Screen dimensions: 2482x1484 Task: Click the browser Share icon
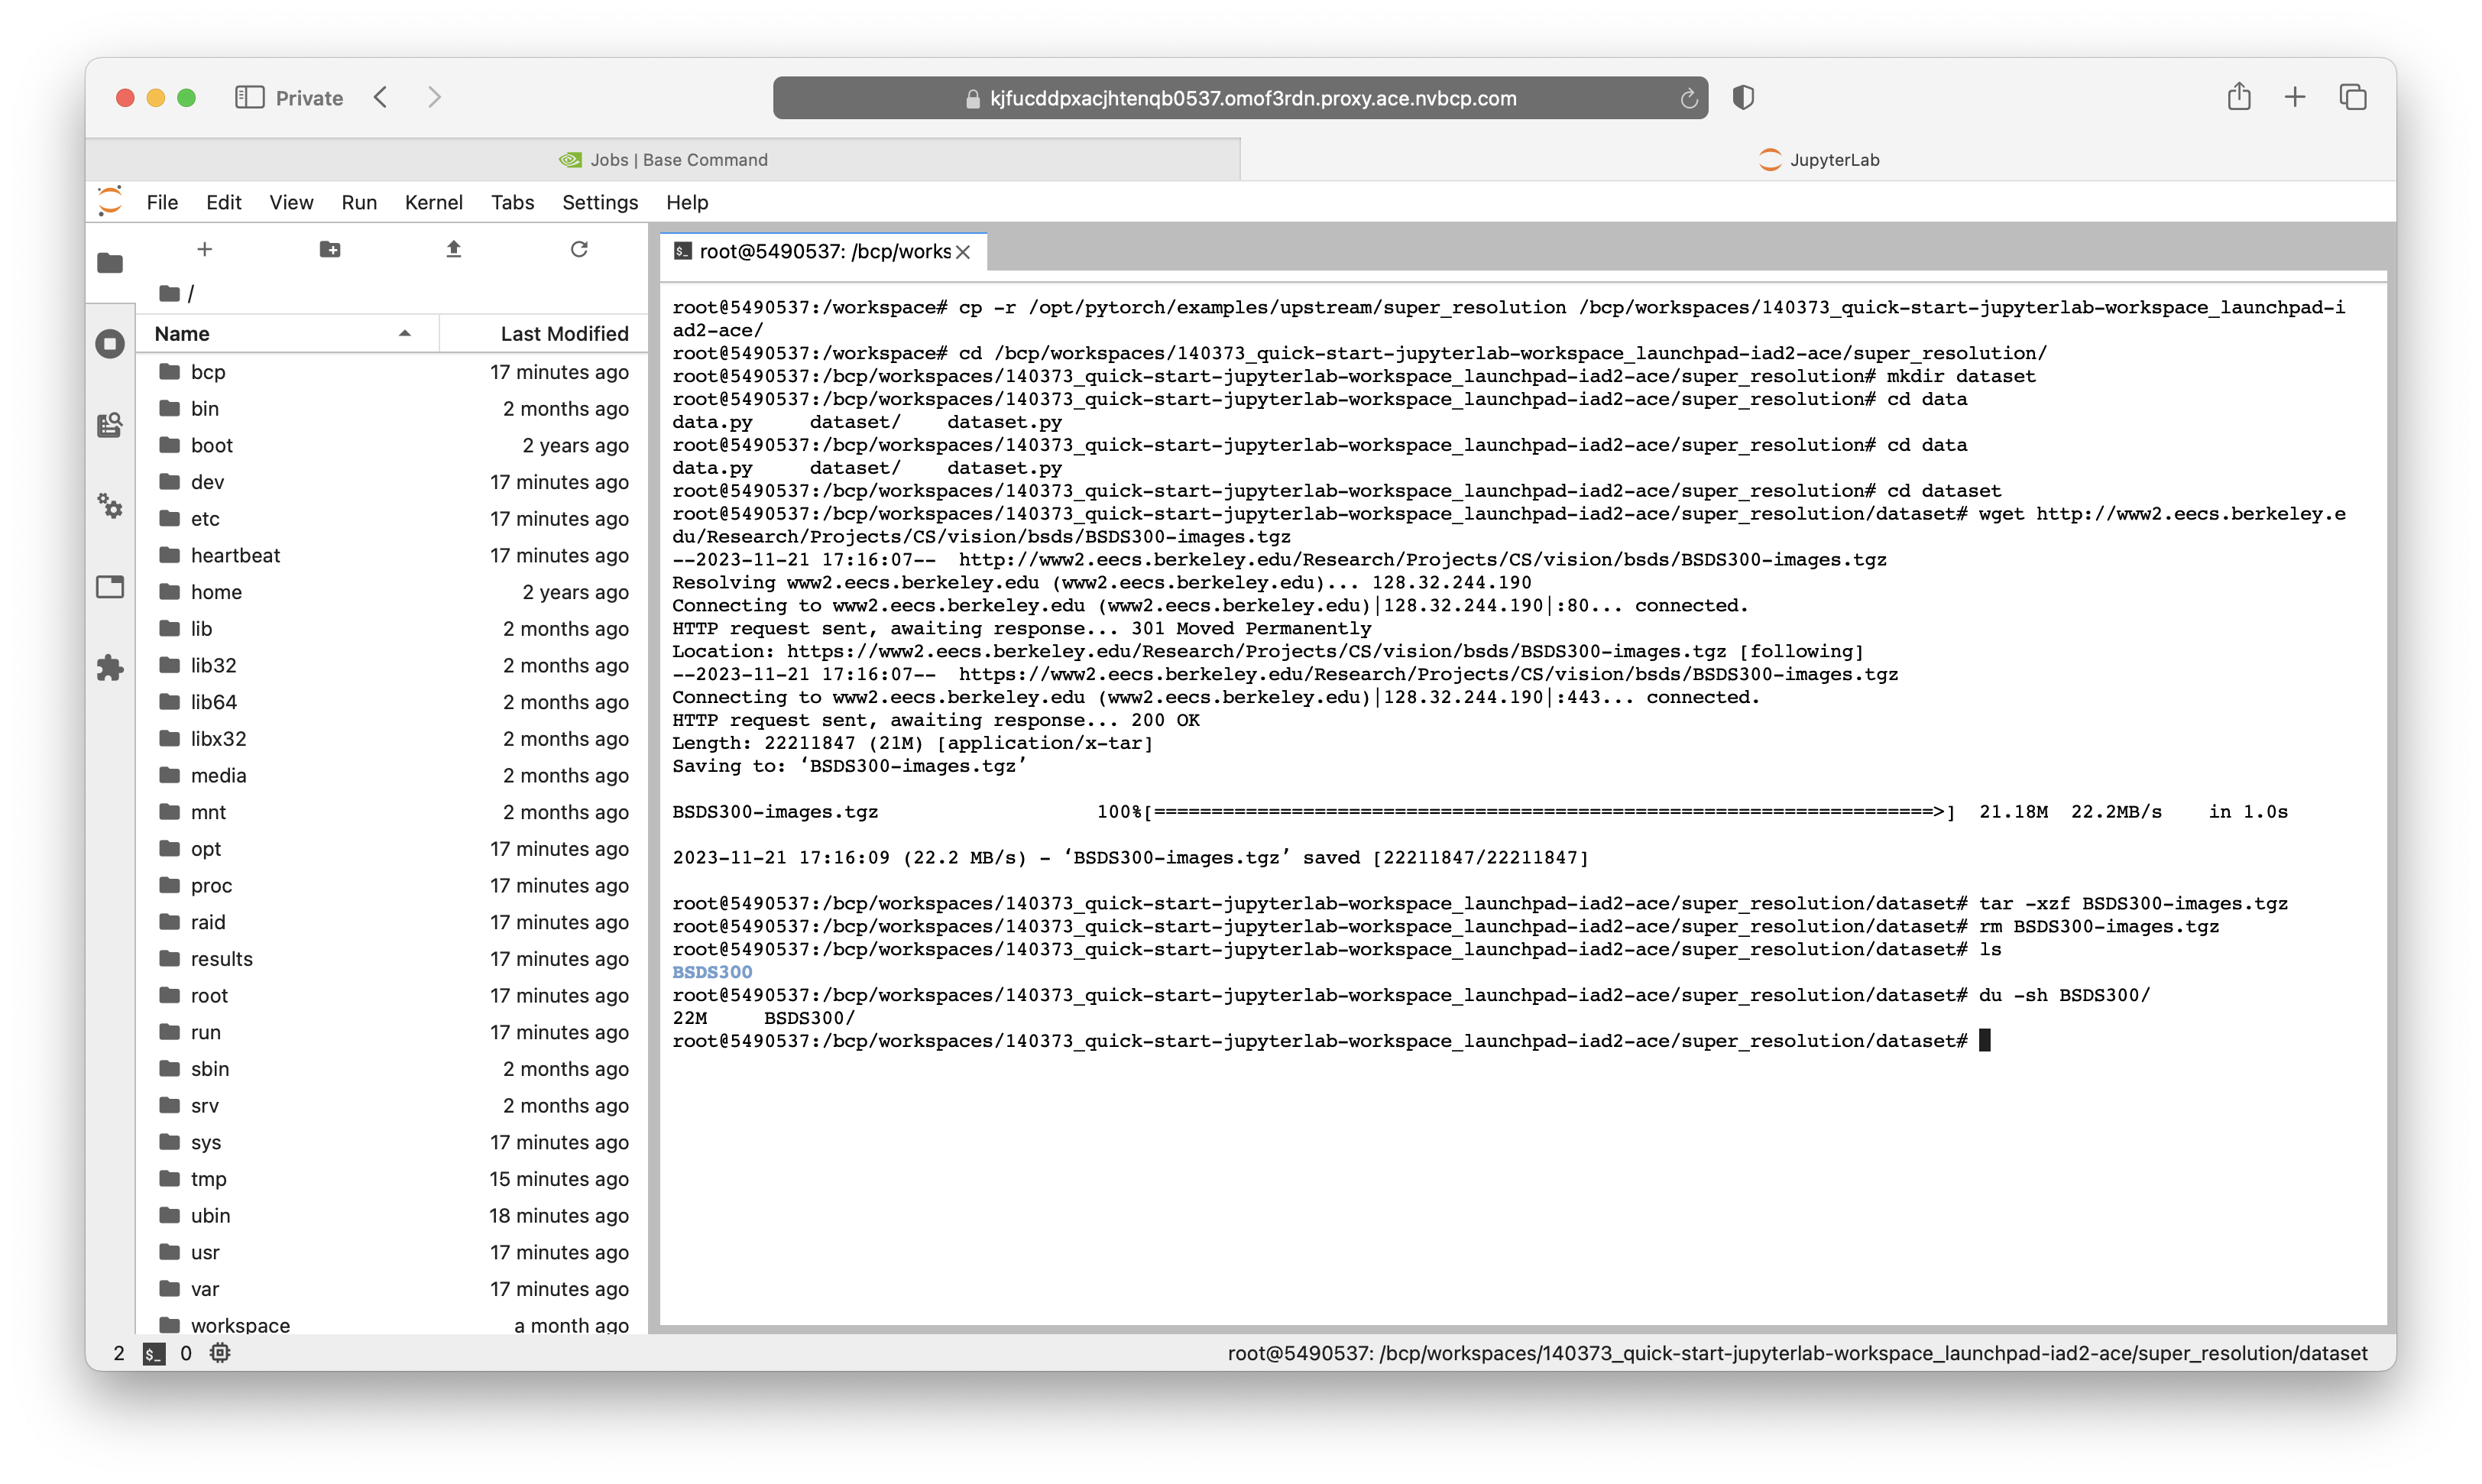tap(2239, 96)
